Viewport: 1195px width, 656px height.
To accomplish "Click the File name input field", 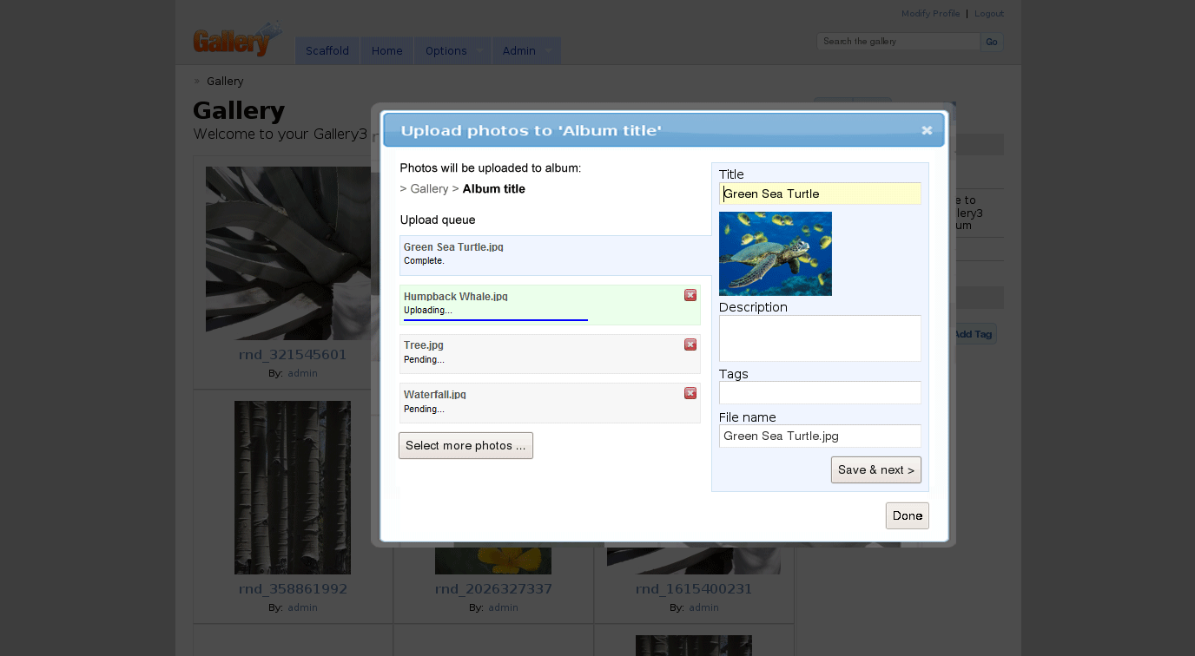I will tap(820, 436).
